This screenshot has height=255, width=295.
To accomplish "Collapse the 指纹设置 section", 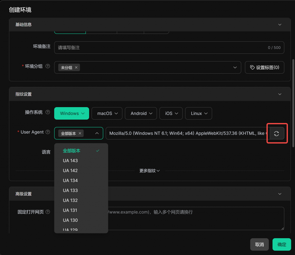I will (279, 94).
